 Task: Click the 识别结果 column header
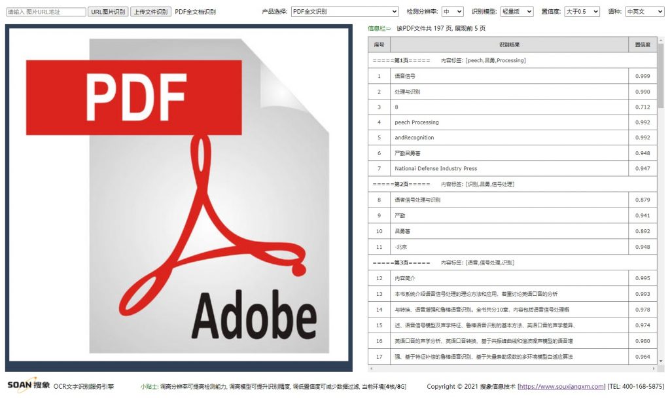click(509, 45)
